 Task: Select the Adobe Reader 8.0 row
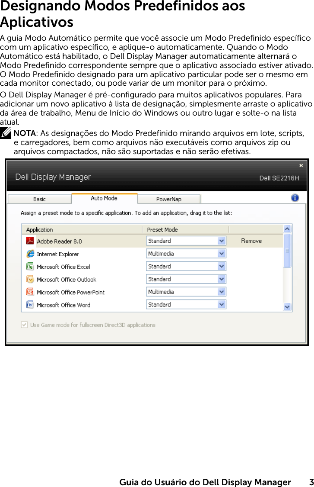(x=152, y=241)
